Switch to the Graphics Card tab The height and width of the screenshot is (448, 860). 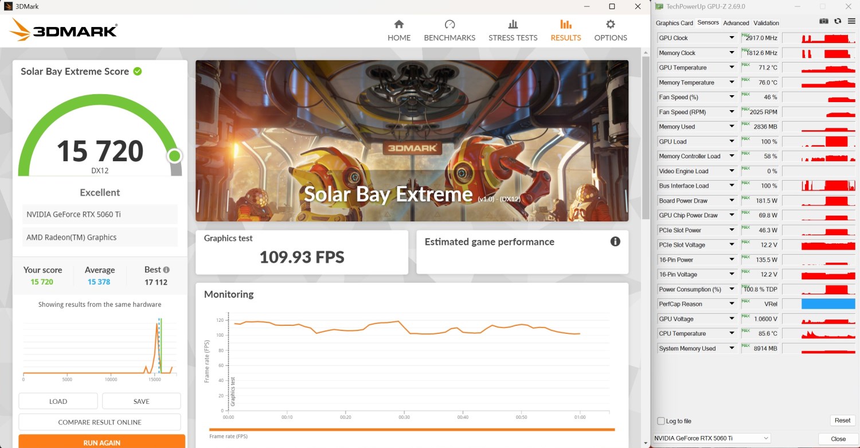tap(674, 23)
